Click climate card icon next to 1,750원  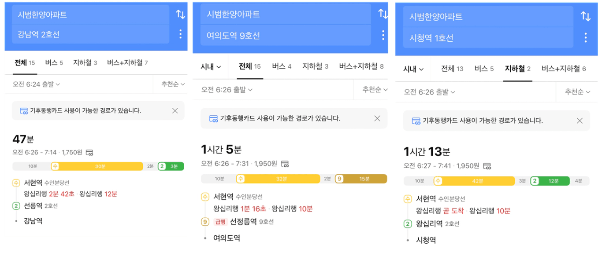pyautogui.click(x=89, y=153)
